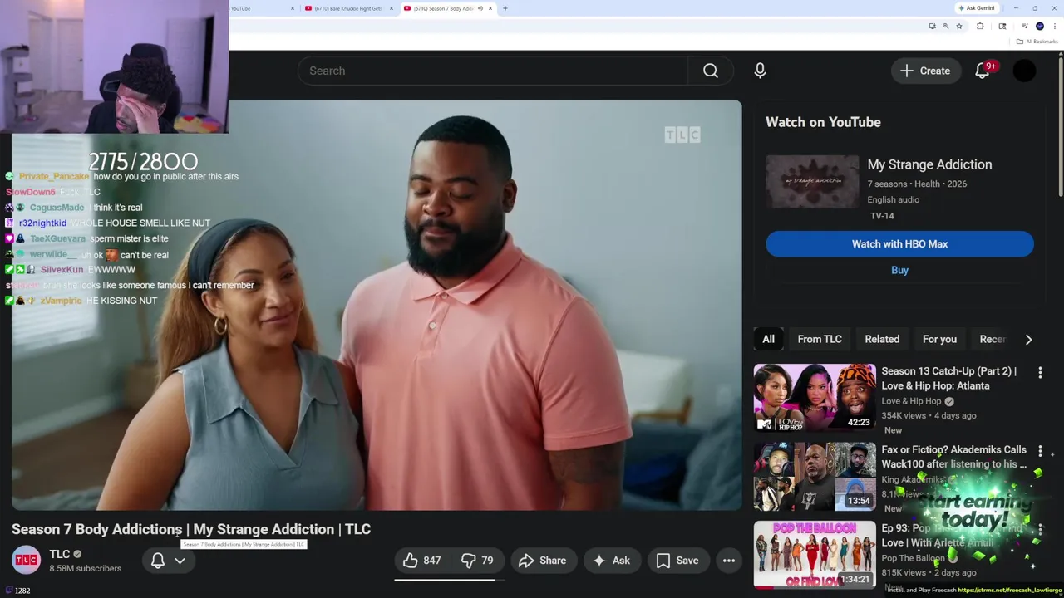The width and height of the screenshot is (1064, 598).
Task: Click Season 13 Catch-Up video title
Action: 948,379
